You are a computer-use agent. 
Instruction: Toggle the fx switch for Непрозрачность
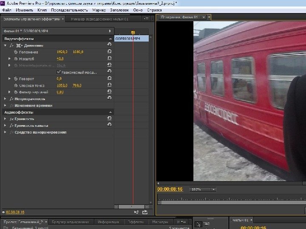[x=11, y=98]
